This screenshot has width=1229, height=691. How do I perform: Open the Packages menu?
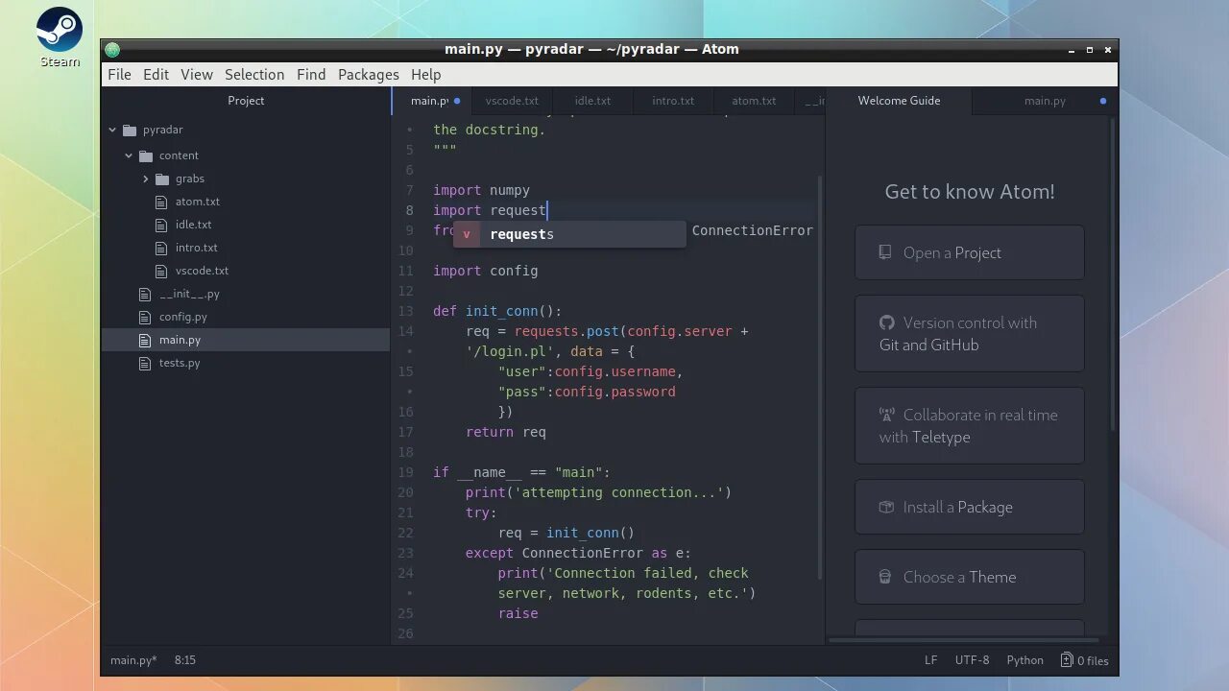point(368,74)
